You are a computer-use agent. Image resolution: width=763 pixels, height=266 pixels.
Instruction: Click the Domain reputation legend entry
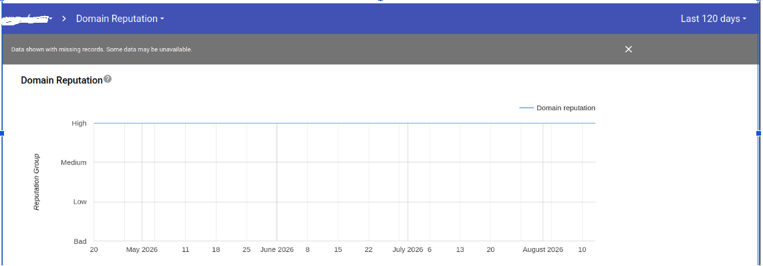558,108
